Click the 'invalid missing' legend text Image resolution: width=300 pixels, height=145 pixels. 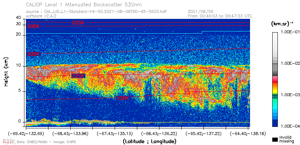pos(286,139)
